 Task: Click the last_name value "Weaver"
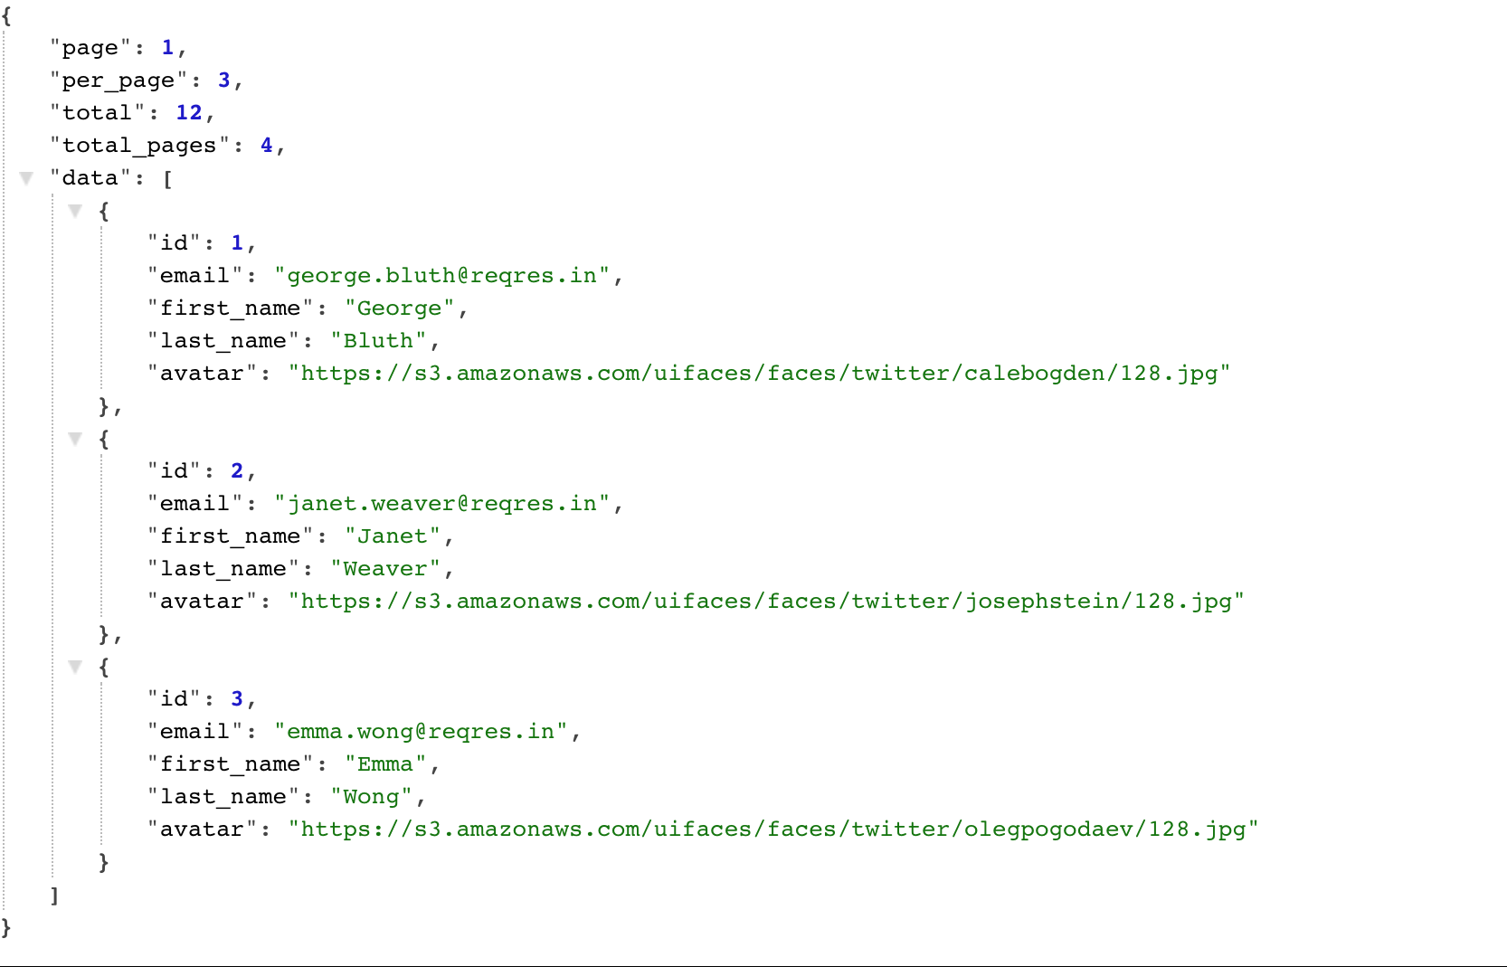[x=385, y=569]
